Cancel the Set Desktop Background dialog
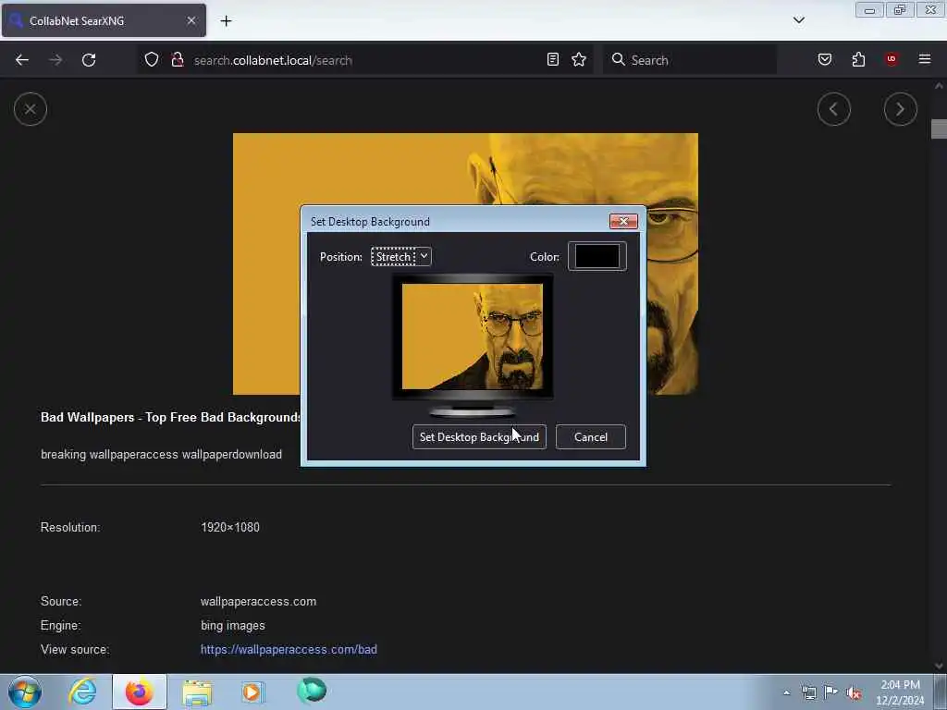Viewport: 947px width, 710px height. [x=591, y=437]
